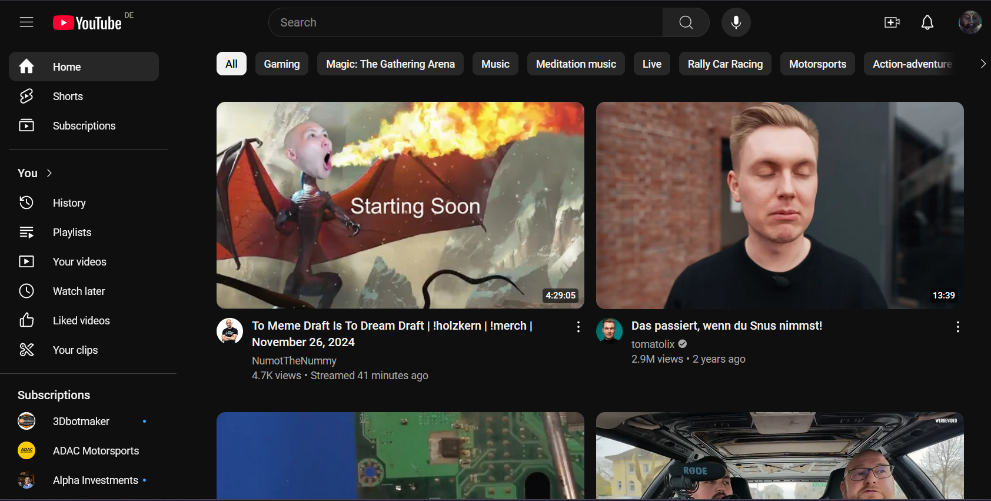991x501 pixels.
Task: Open the account avatar menu
Action: [x=970, y=22]
